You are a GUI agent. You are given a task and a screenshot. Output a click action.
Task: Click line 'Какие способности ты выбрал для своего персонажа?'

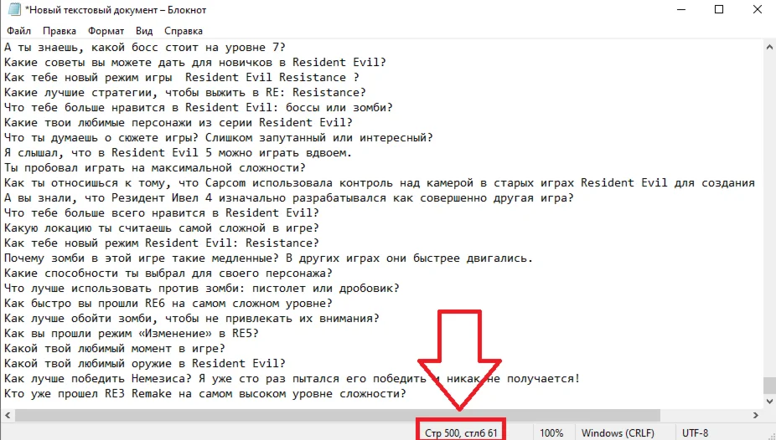pyautogui.click(x=168, y=273)
